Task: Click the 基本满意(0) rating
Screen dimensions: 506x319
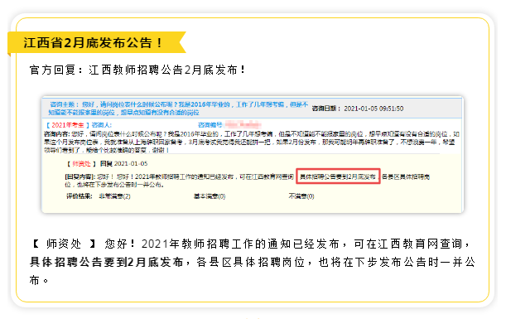Action: [x=210, y=196]
